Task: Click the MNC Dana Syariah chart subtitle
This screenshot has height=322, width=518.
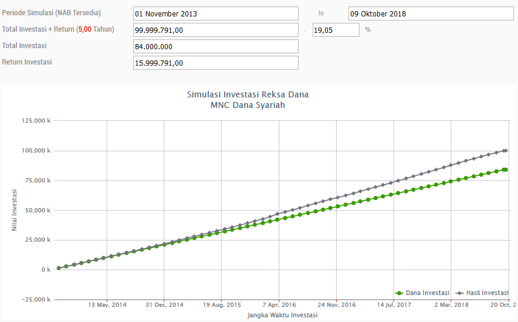Action: click(248, 106)
